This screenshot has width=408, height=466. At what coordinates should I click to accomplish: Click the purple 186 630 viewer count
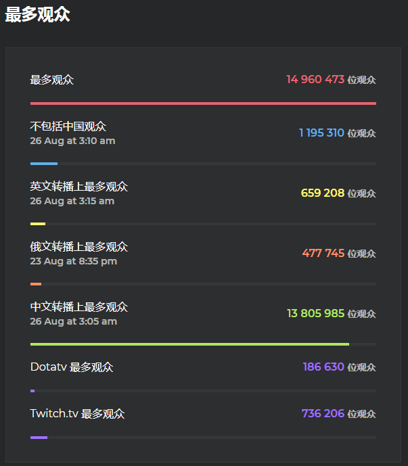[323, 367]
